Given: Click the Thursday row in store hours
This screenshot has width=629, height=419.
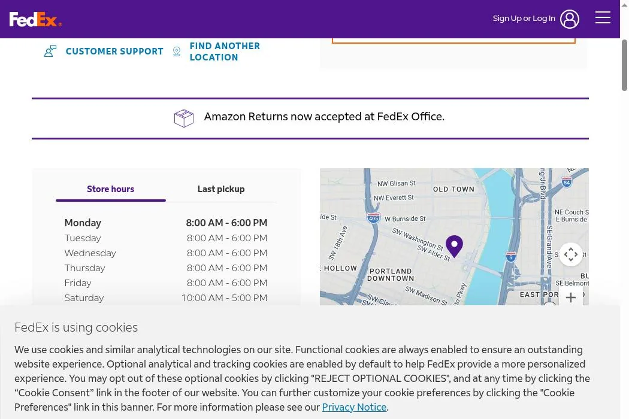Looking at the screenshot, I should pos(166,268).
